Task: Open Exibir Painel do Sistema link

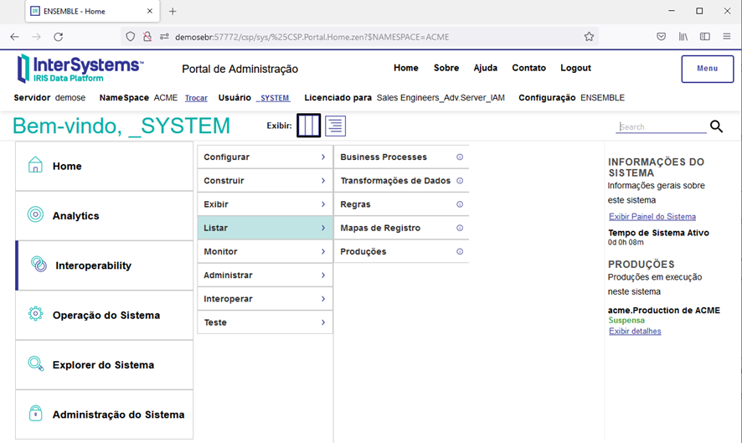Action: 652,217
